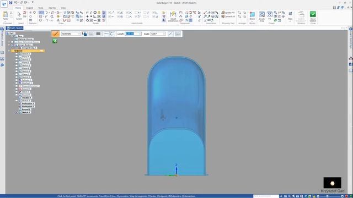Image resolution: width=353 pixels, height=198 pixels.
Task: Click the green accept checkmark below command bar
Action: pos(55,41)
